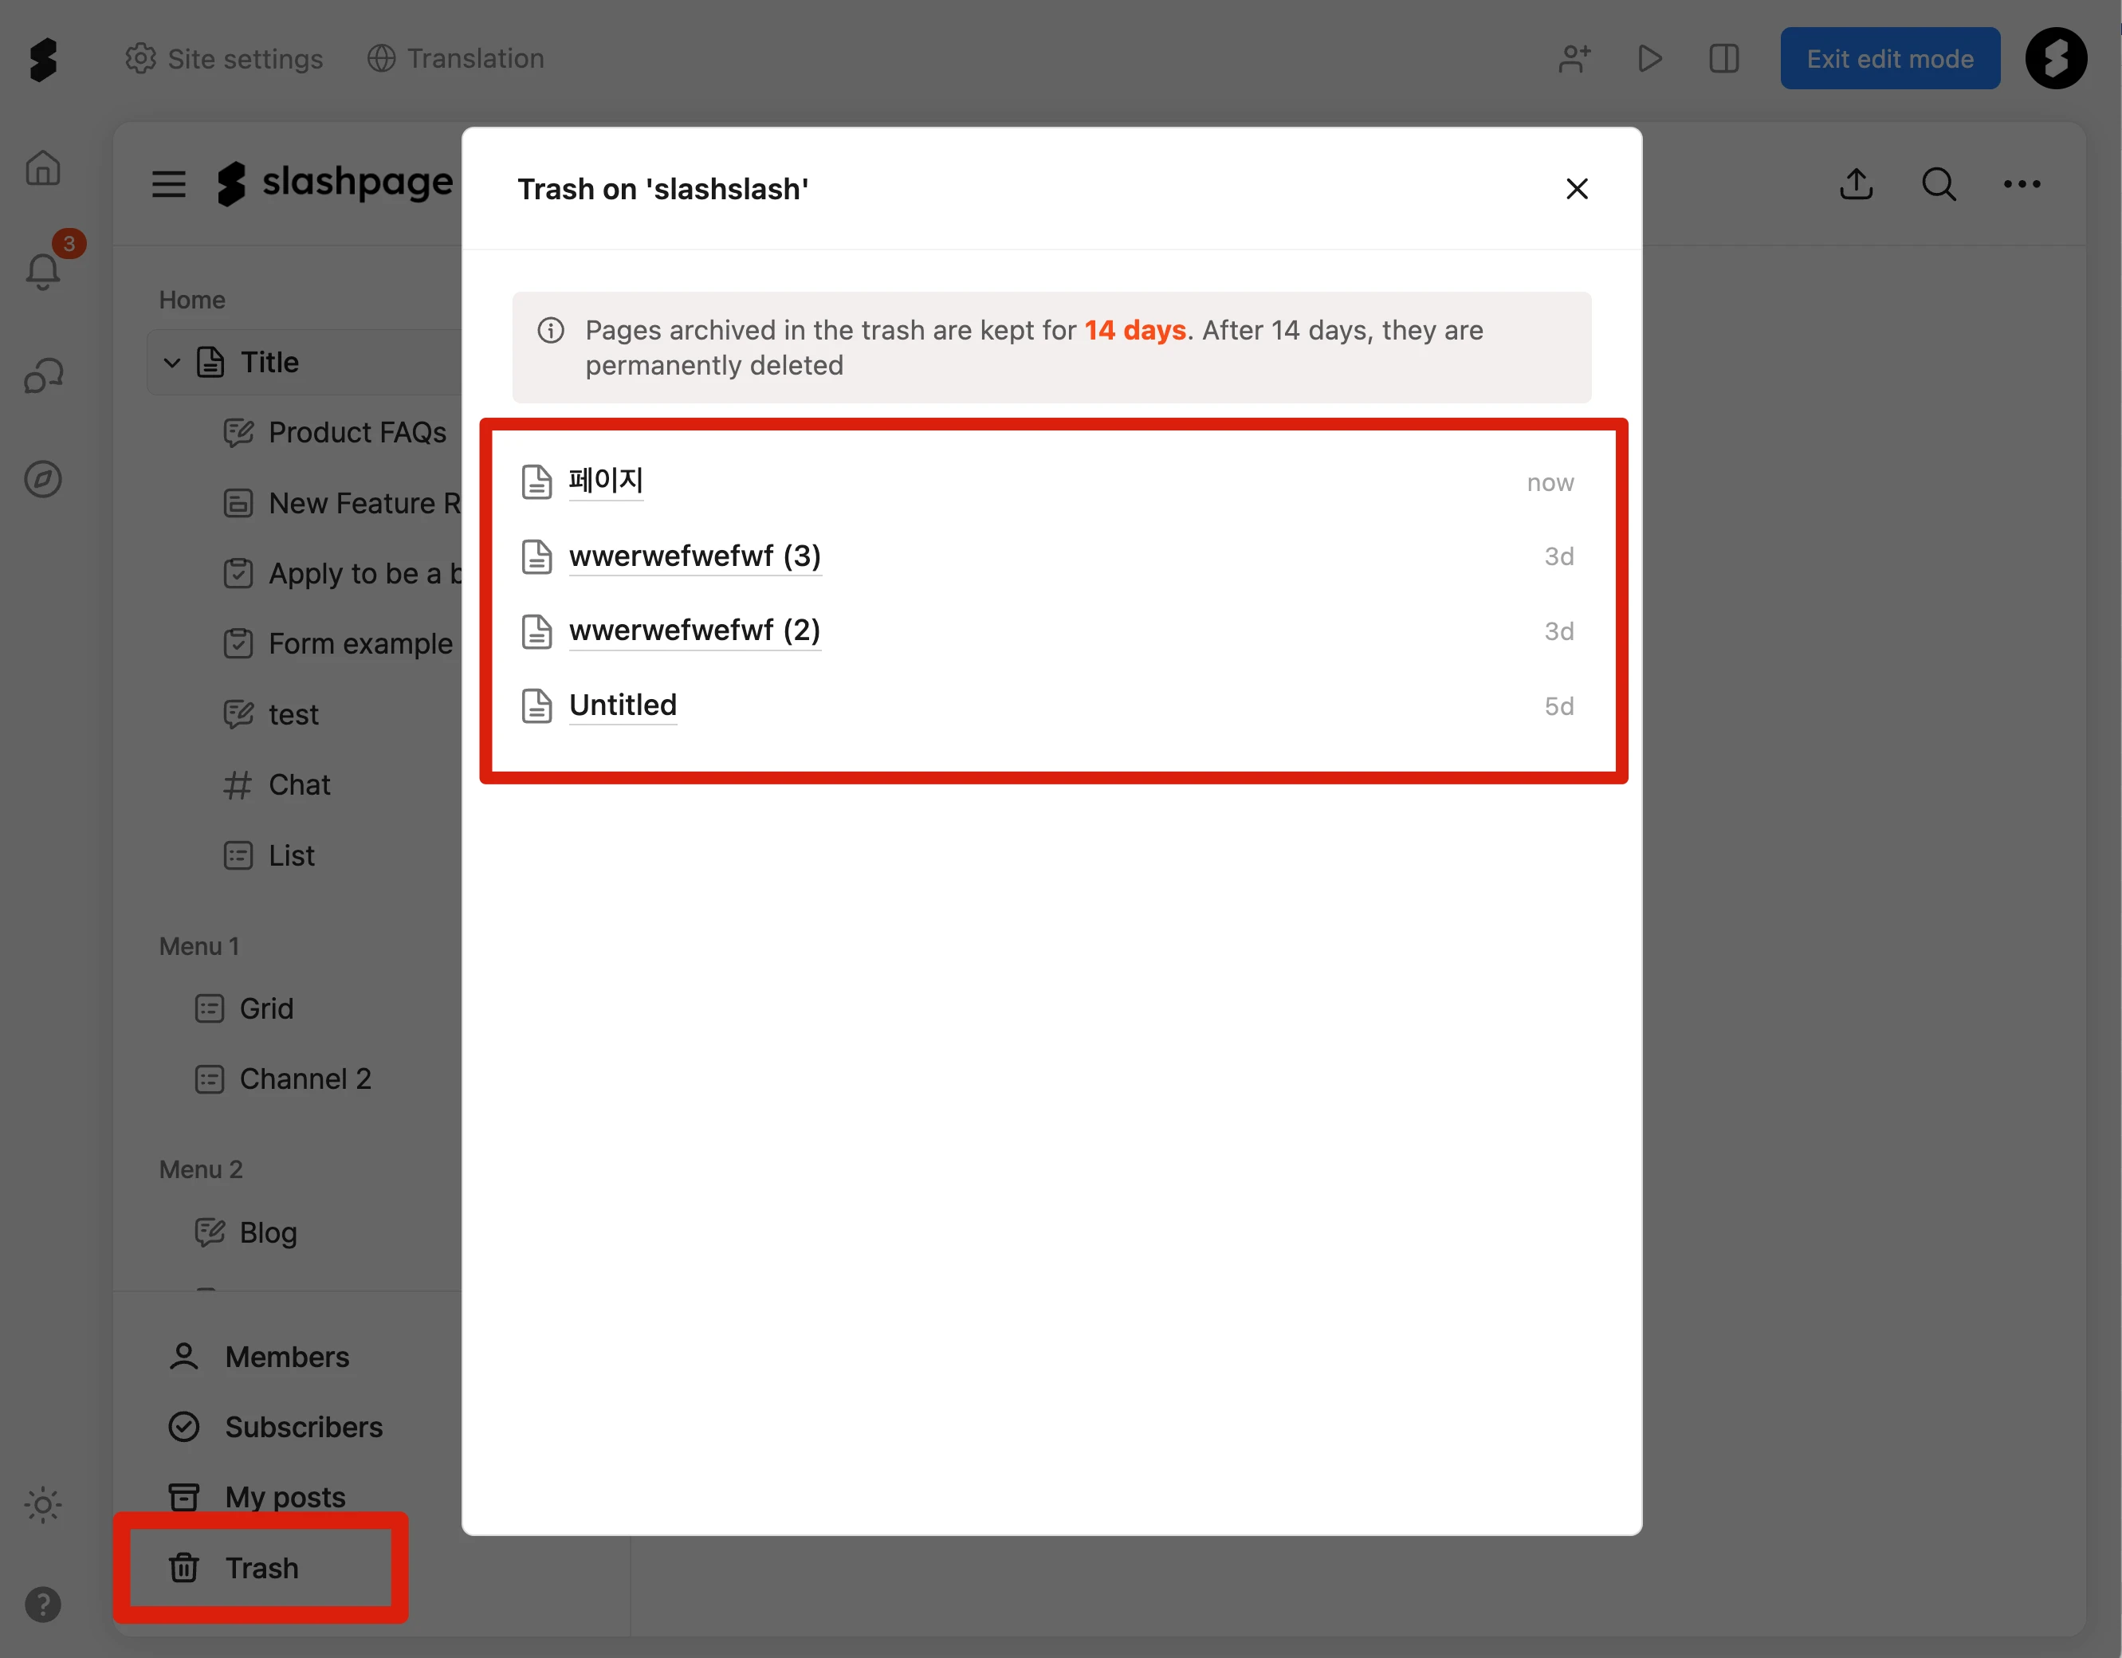Open Product FAQs page

(x=334, y=432)
